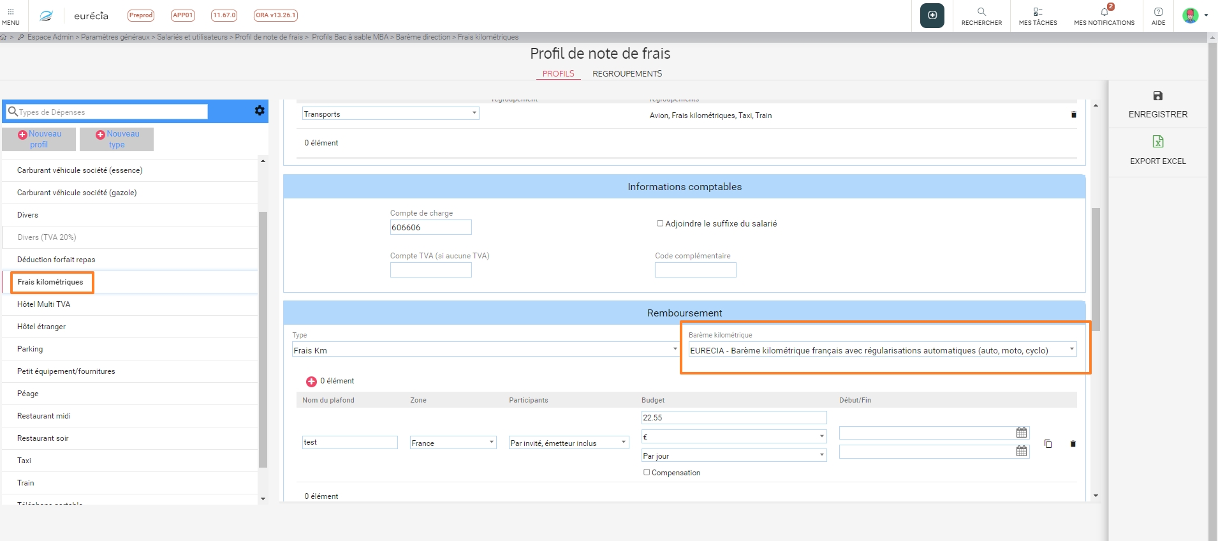The width and height of the screenshot is (1218, 541).
Task: Duplicate the test plafond row
Action: tap(1048, 443)
